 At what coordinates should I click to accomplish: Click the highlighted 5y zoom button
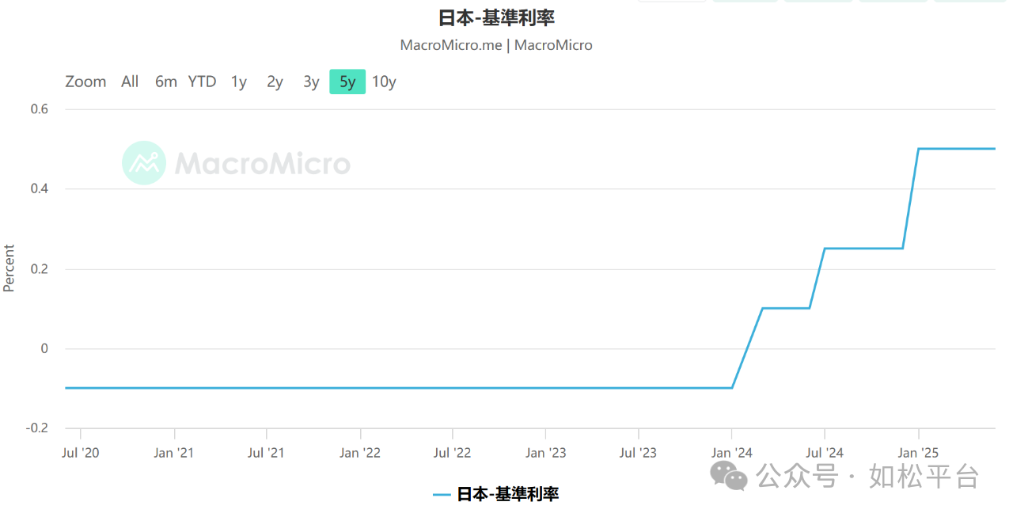[x=347, y=82]
